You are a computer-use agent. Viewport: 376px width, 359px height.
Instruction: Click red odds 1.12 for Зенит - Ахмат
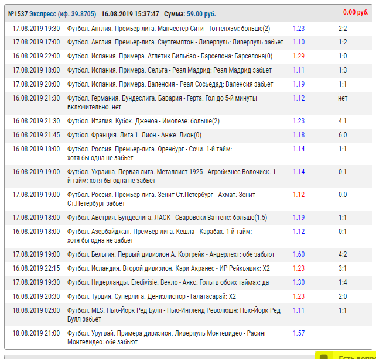coord(299,195)
